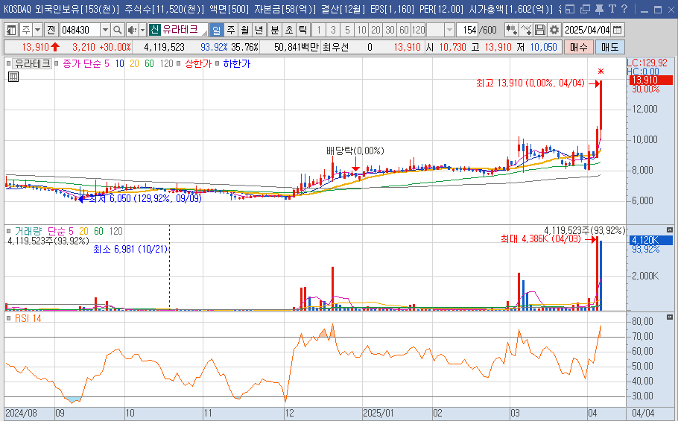This screenshot has width=678, height=421.
Task: Click the gray 120 moving average legend
Action: 166,63
